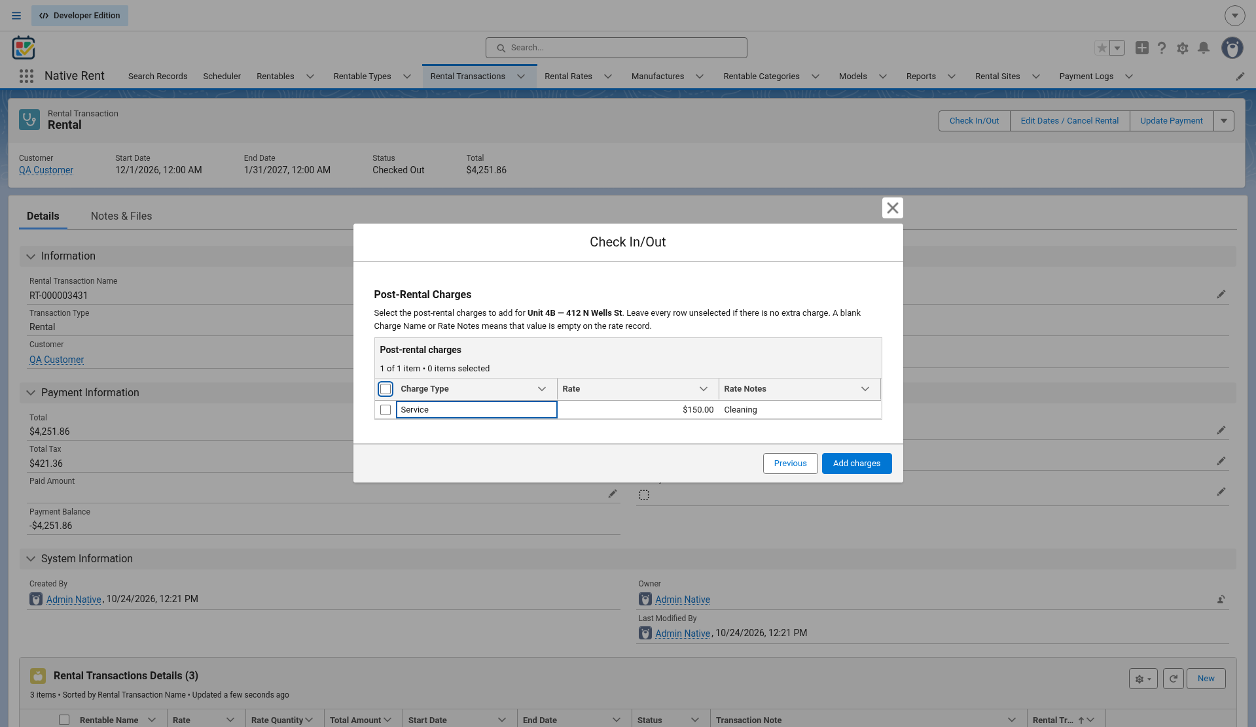Open the user profile avatar

pyautogui.click(x=1232, y=48)
